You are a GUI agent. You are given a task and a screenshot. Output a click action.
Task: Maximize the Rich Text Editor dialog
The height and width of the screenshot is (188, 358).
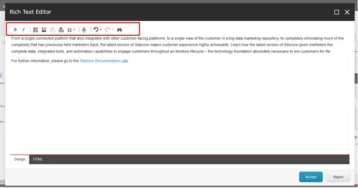(337, 12)
